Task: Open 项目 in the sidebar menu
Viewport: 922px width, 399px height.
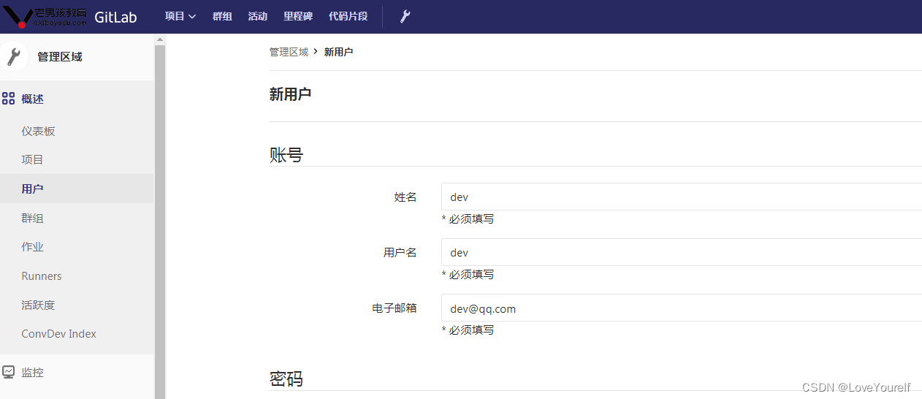Action: (x=32, y=159)
